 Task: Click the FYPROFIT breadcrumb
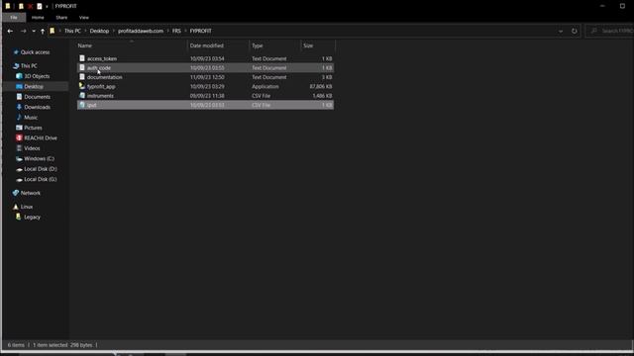[x=200, y=31]
